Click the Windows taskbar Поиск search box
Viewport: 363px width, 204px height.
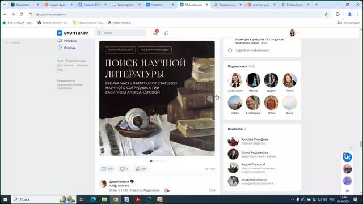click(44, 199)
